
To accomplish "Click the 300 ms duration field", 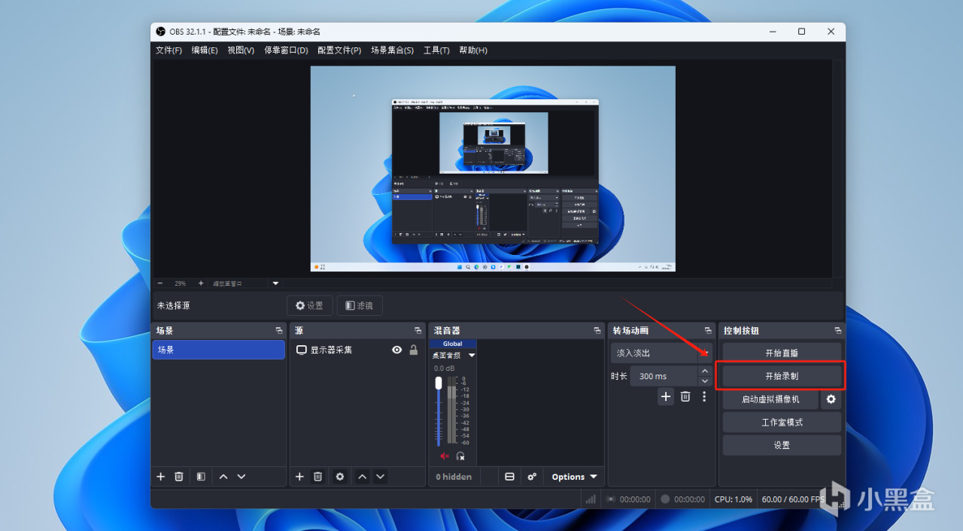I will click(663, 376).
